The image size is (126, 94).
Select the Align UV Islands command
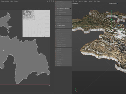pos(63,40)
